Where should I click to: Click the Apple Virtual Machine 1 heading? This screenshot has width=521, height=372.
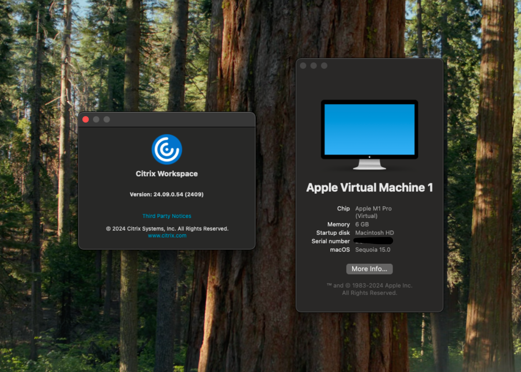pos(369,188)
